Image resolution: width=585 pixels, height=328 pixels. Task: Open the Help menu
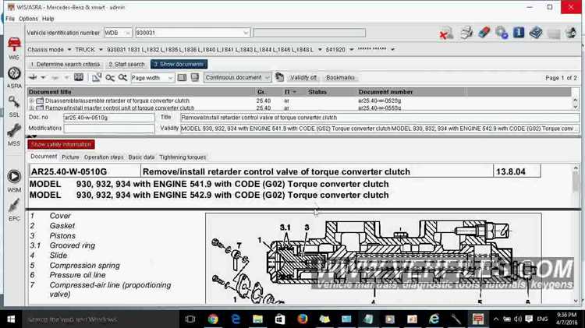48,19
